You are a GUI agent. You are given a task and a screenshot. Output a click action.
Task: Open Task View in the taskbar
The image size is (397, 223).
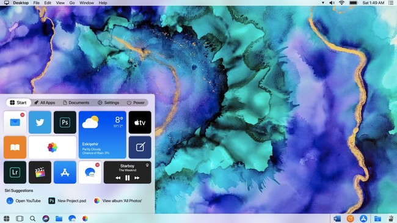pyautogui.click(x=20, y=219)
